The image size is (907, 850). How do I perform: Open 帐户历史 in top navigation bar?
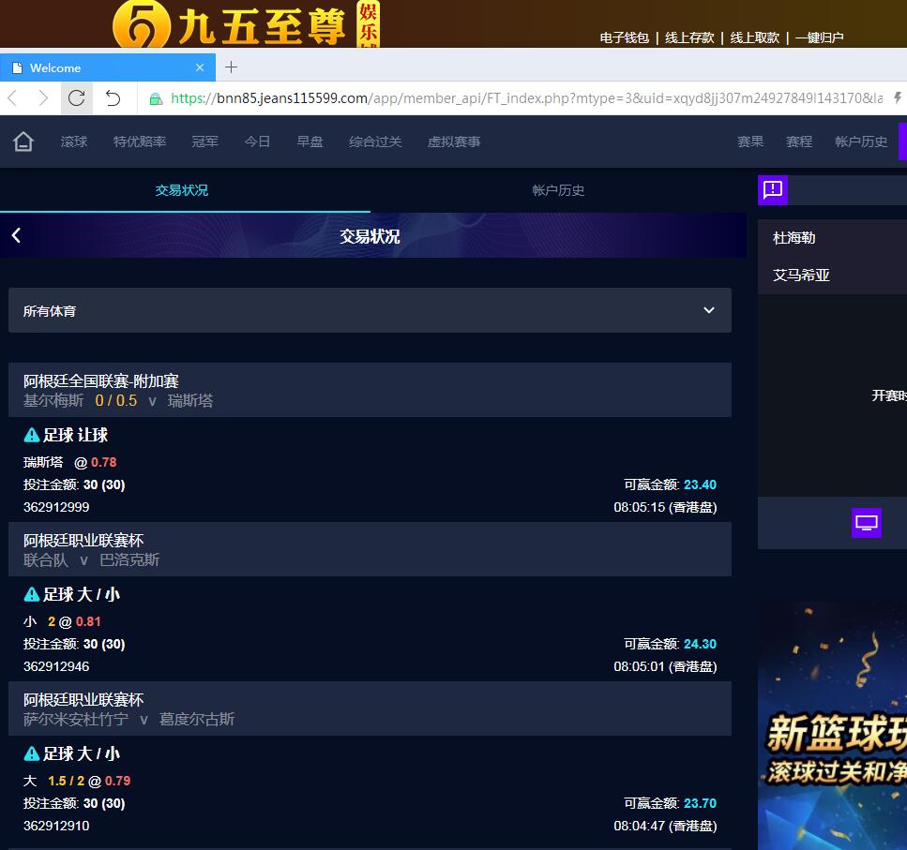coord(861,142)
